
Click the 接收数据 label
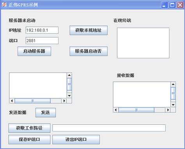pyautogui.click(x=126, y=75)
